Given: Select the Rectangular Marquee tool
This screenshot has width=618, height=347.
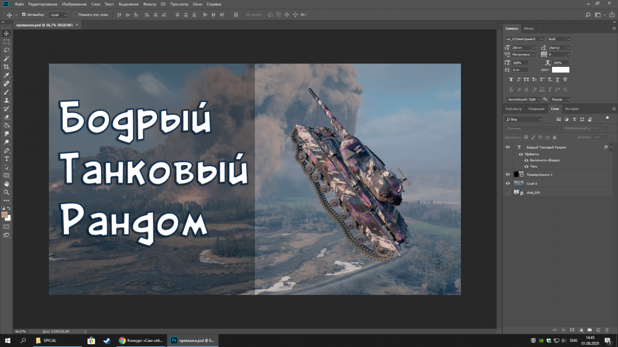Looking at the screenshot, I should tap(7, 42).
